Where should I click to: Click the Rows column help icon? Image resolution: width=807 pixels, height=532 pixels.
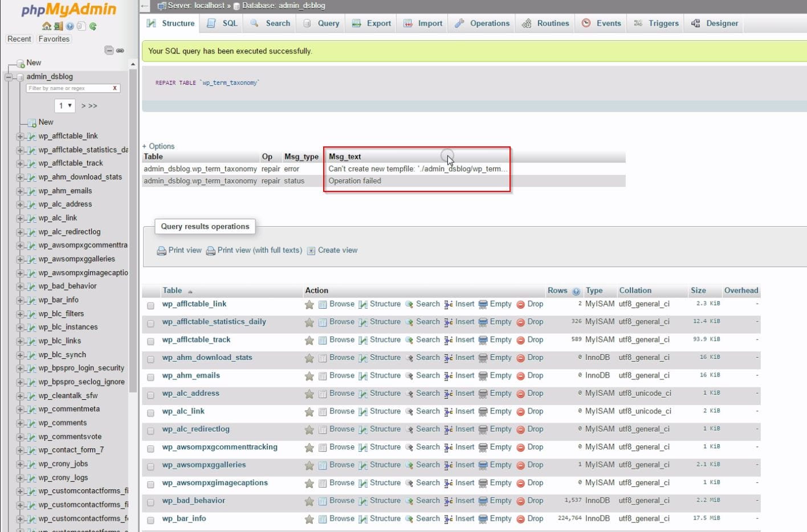click(576, 291)
